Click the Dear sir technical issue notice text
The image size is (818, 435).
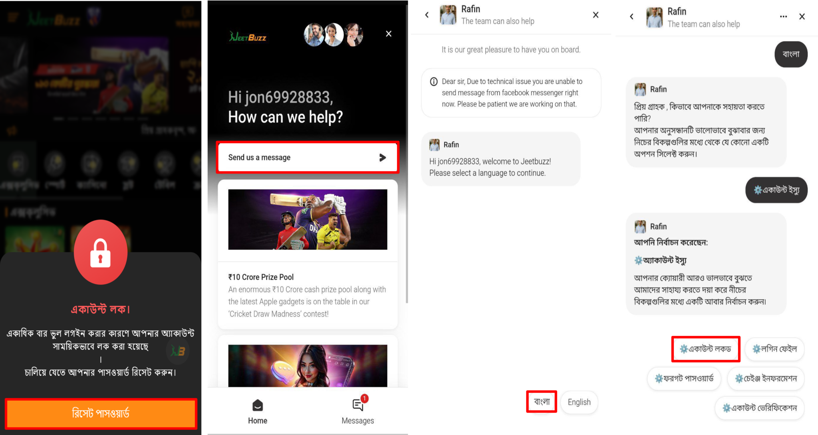[512, 93]
